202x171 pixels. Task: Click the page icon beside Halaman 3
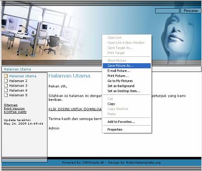[x=6, y=85]
